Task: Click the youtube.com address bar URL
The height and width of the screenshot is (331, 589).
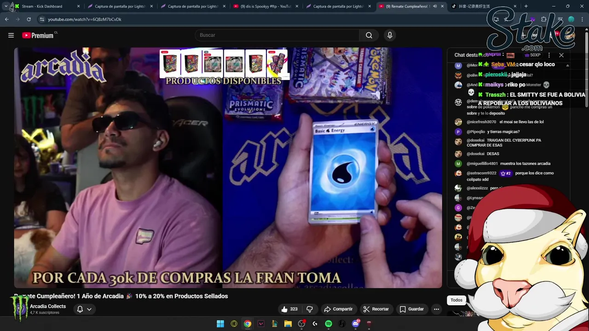Action: coord(85,19)
